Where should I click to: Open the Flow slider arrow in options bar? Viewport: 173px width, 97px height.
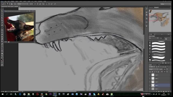[49, 4]
